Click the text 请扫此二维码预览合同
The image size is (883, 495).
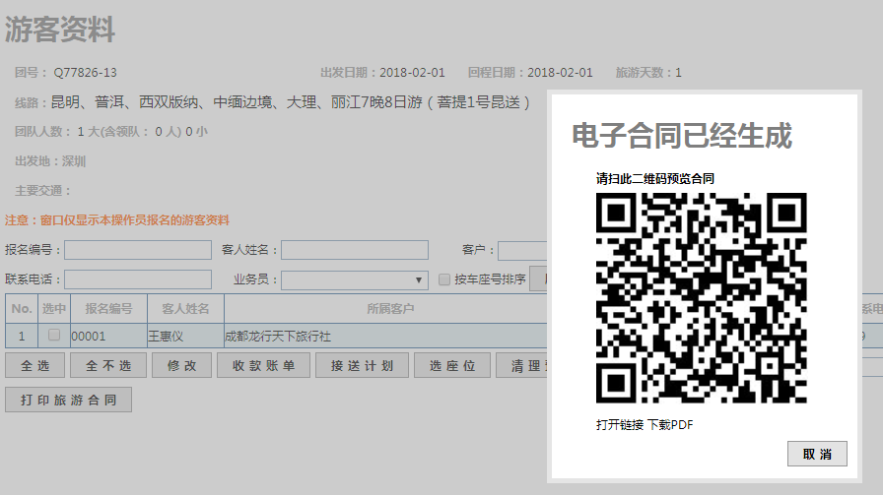tap(655, 179)
